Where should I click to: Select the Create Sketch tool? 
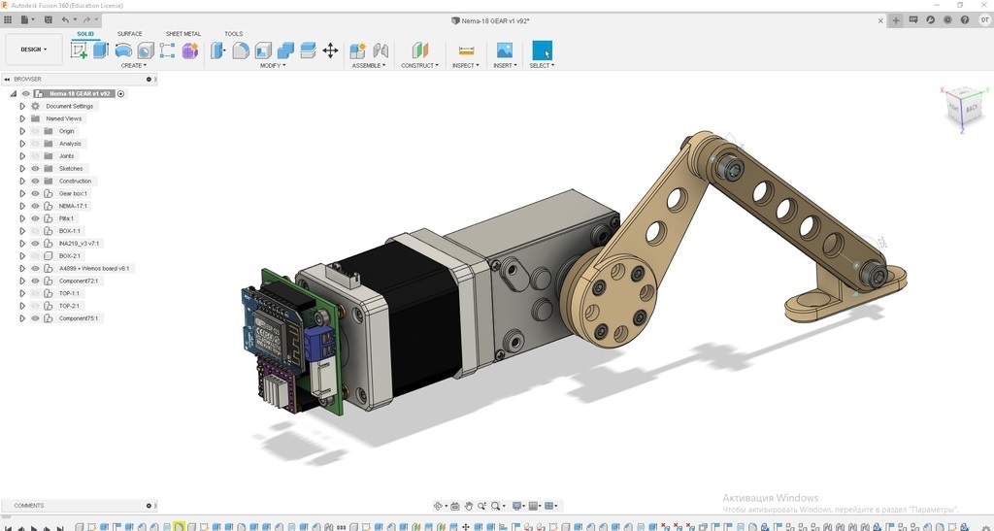point(78,50)
